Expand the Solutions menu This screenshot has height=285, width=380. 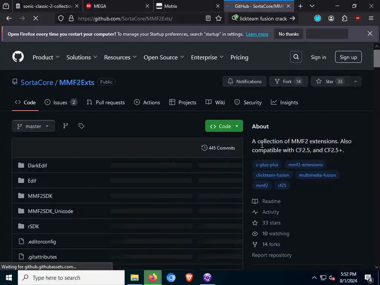click(x=82, y=57)
